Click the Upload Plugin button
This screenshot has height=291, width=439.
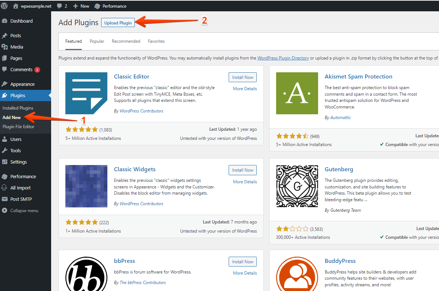[118, 23]
